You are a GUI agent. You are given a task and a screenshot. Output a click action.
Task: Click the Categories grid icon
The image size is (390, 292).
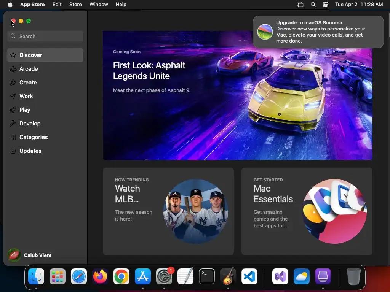(x=13, y=137)
